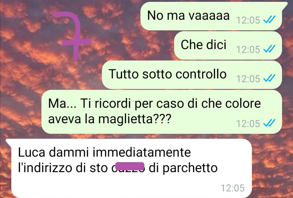Select the "Ma... Ti ricordi per caso" message
Screen dimensions: 293x198
coord(162,112)
